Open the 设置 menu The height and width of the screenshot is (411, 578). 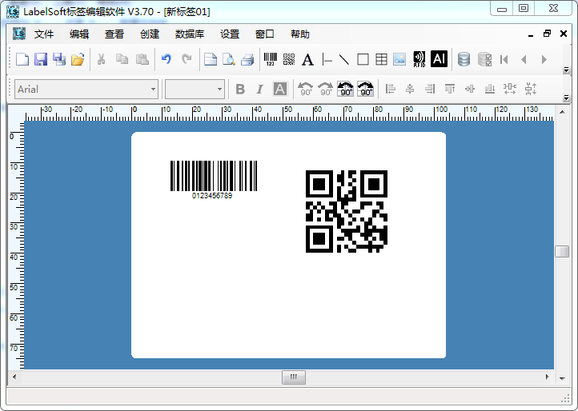(230, 34)
